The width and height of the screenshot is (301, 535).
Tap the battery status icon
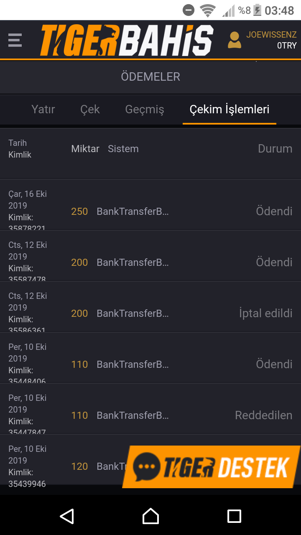point(257,10)
